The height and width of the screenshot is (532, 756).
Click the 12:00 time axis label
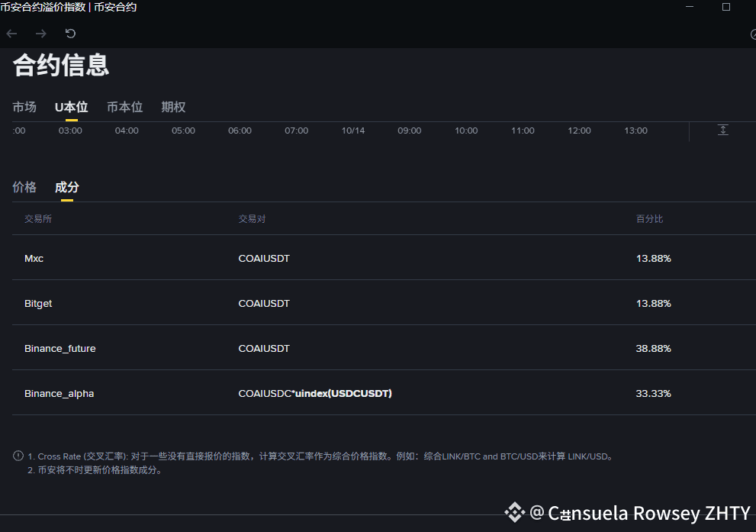pyautogui.click(x=579, y=131)
